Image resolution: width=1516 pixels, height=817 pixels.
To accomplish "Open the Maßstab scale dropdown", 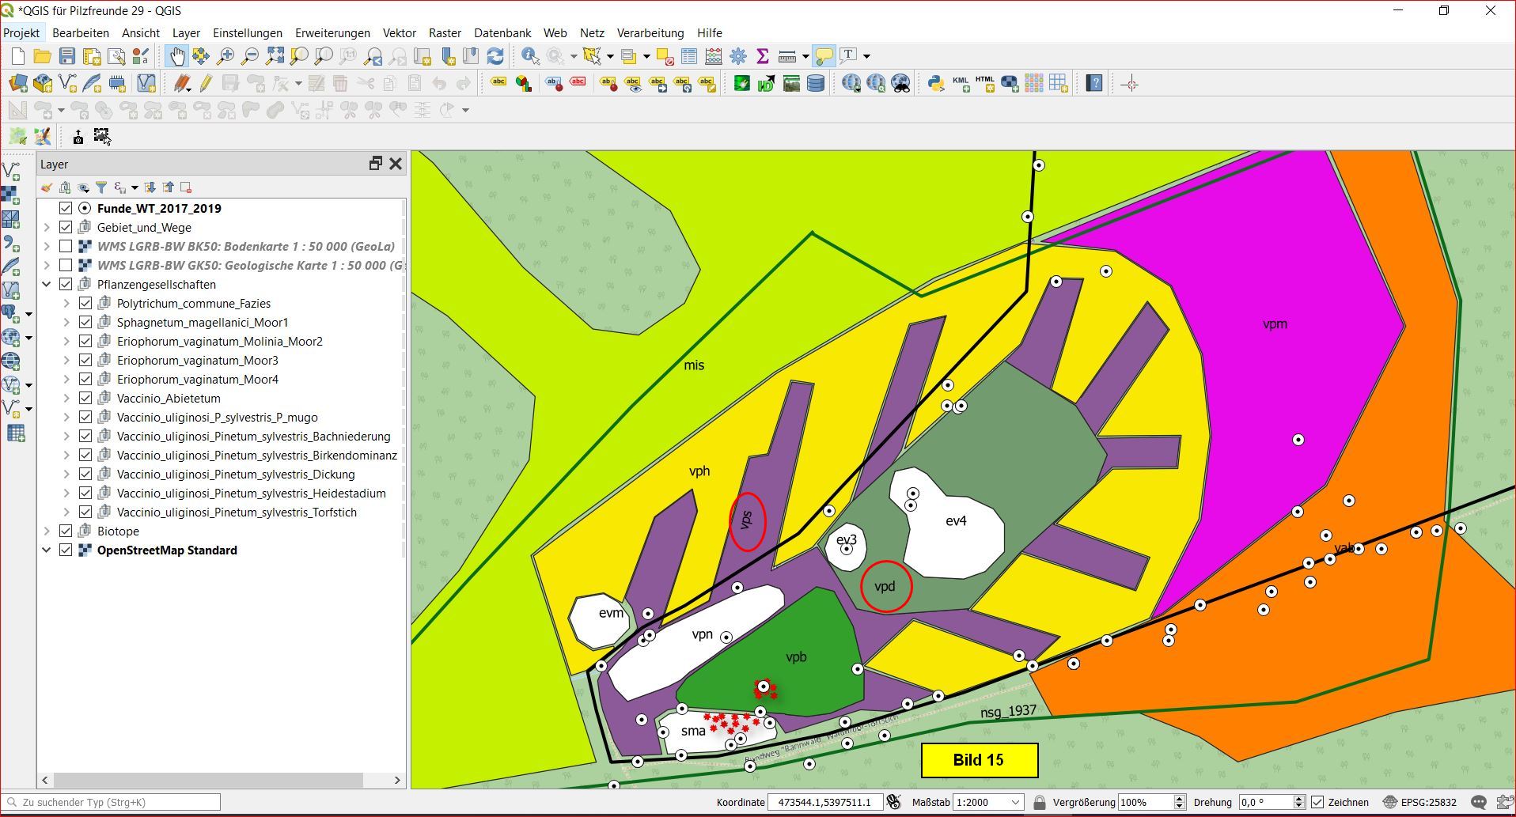I will (x=1015, y=802).
